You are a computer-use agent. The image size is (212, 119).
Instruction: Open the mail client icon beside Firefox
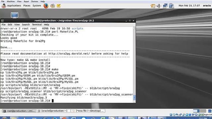pos(52,6)
